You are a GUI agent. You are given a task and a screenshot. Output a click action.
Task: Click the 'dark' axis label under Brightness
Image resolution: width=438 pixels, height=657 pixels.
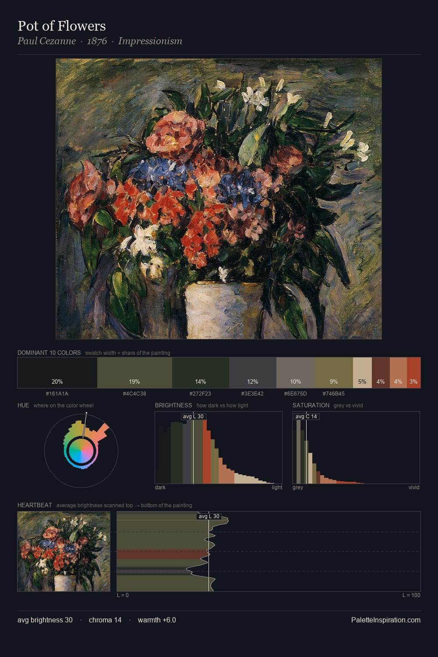click(x=160, y=487)
